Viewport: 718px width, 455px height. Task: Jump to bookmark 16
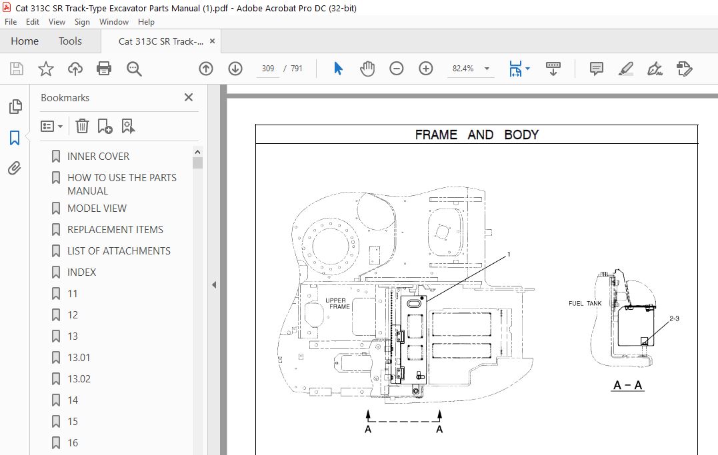pos(73,442)
